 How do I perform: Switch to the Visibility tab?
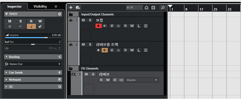point(40,6)
